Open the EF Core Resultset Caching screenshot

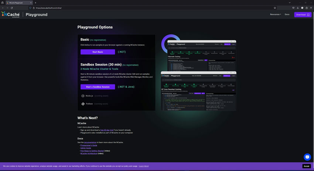pos(198,91)
